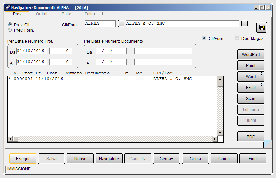Click the Fine button
Image resolution: width=276 pixels, height=178 pixels.
click(x=253, y=158)
